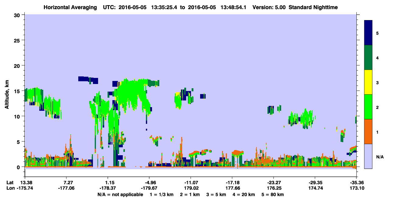Click 'Version: 5.00' in the title
The height and width of the screenshot is (203, 396).
tap(269, 7)
